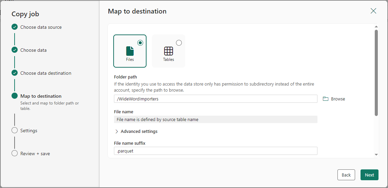Click the scroll up arrow of the panel
The height and width of the screenshot is (188, 388).
(376, 27)
